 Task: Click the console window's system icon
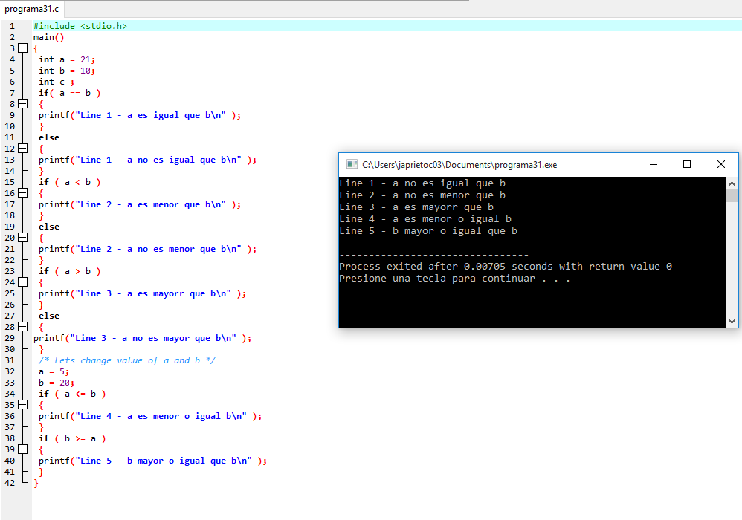tap(352, 164)
